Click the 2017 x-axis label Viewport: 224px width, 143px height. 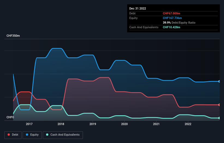point(29,124)
